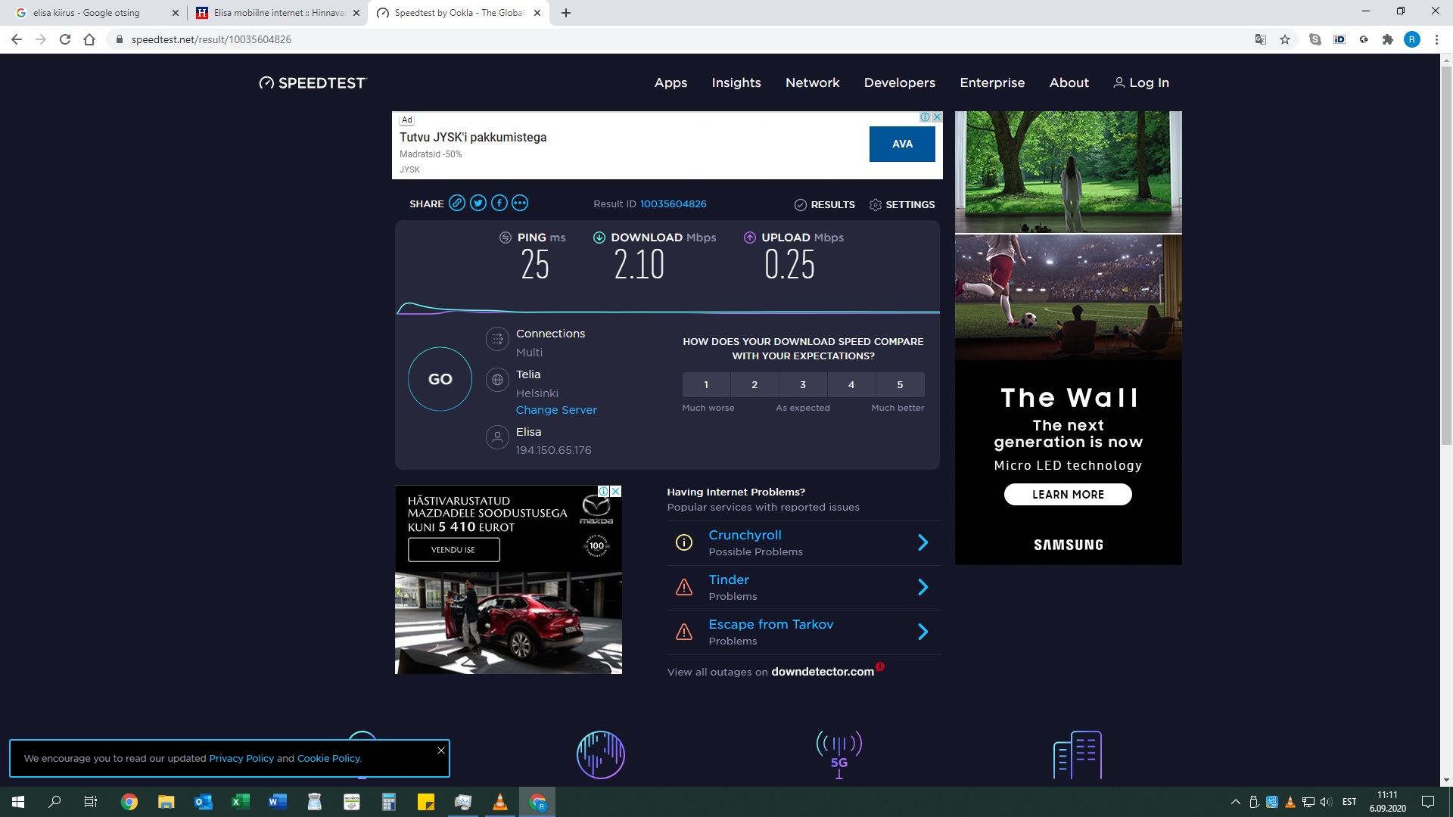The image size is (1453, 817).
Task: Open more share options (three dots icon)
Action: click(519, 203)
